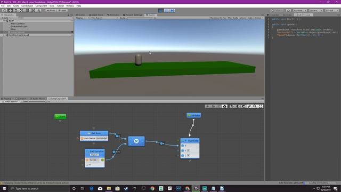Select the Hand tool in toolbar
341x192 pixels.
pyautogui.click(x=5, y=11)
